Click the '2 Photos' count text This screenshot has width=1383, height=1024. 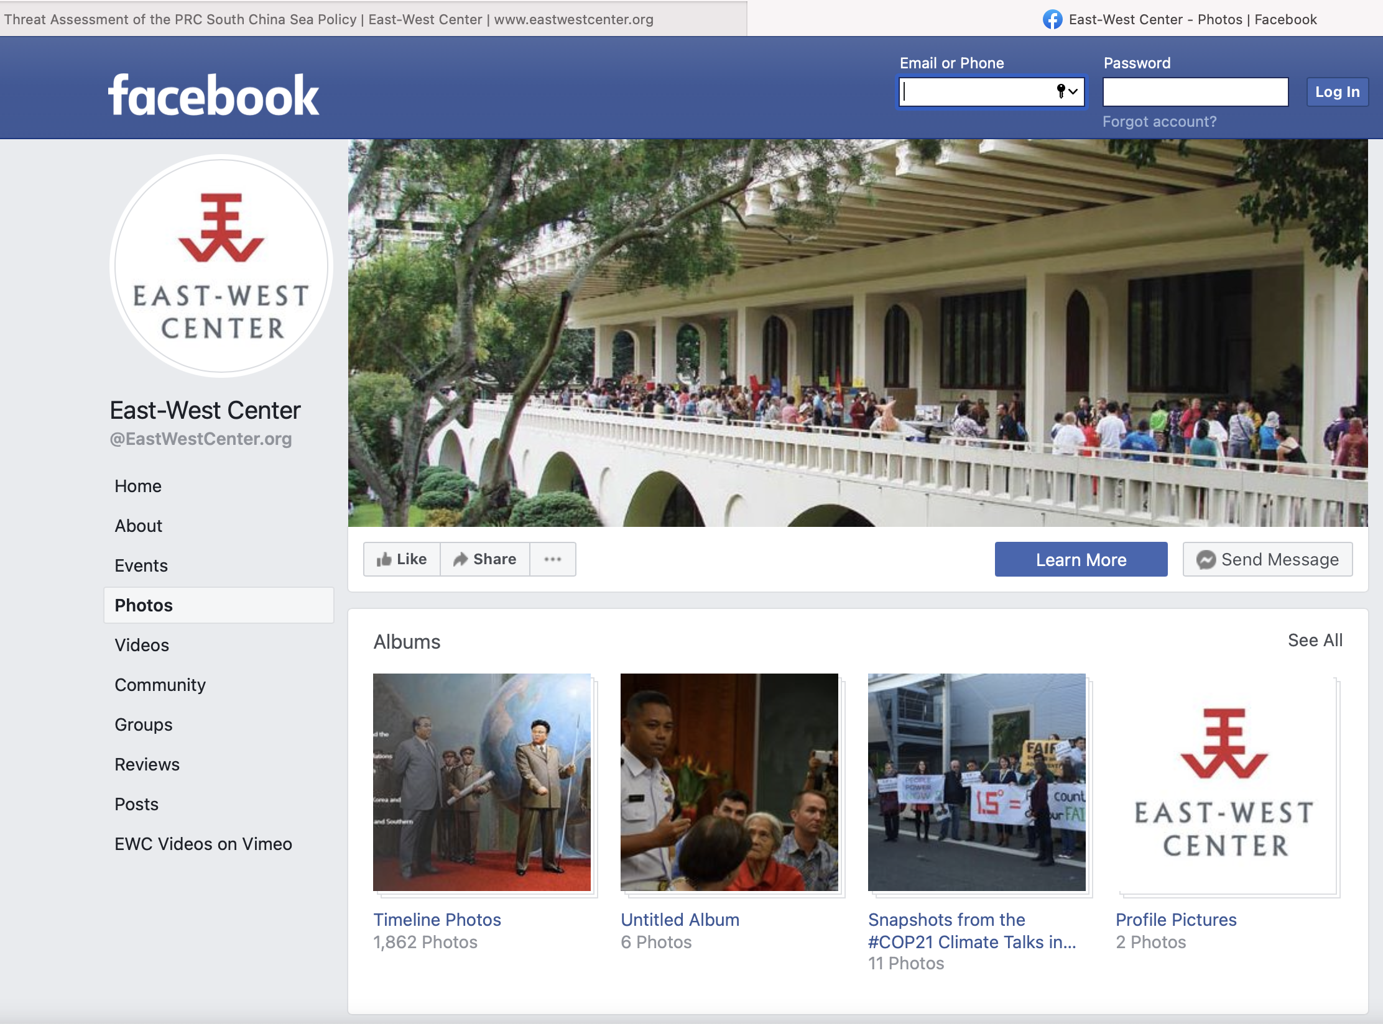(1151, 942)
